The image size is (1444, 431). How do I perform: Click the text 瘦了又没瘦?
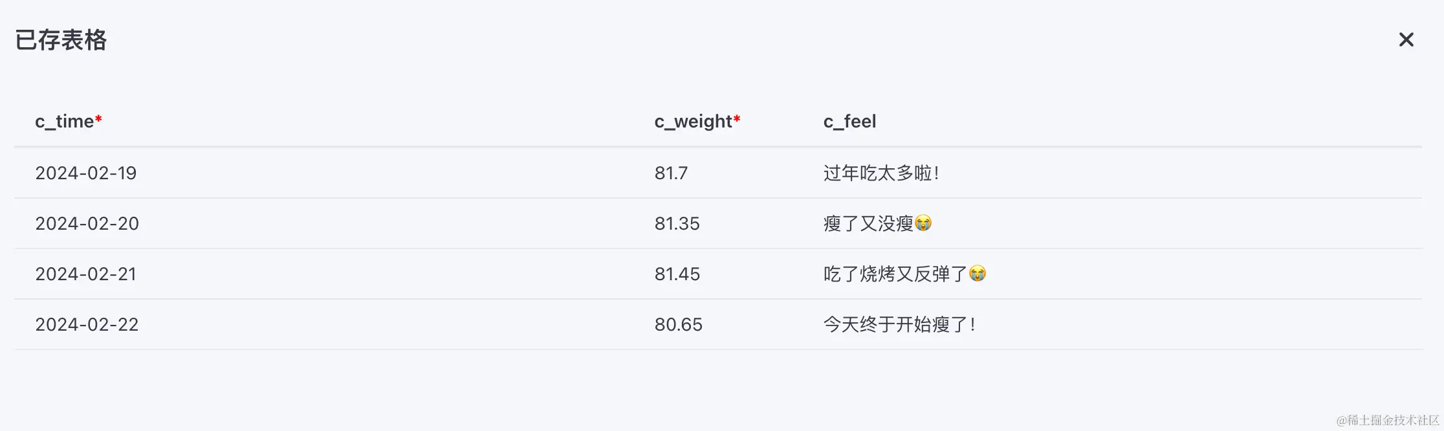[868, 223]
